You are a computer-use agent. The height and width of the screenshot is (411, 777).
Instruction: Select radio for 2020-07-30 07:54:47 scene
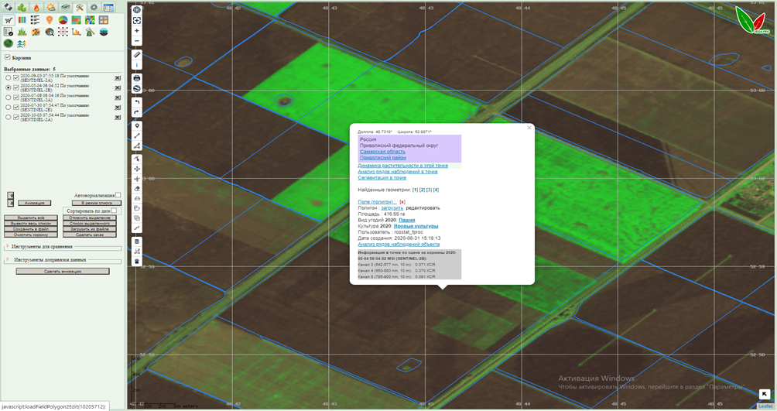9,107
